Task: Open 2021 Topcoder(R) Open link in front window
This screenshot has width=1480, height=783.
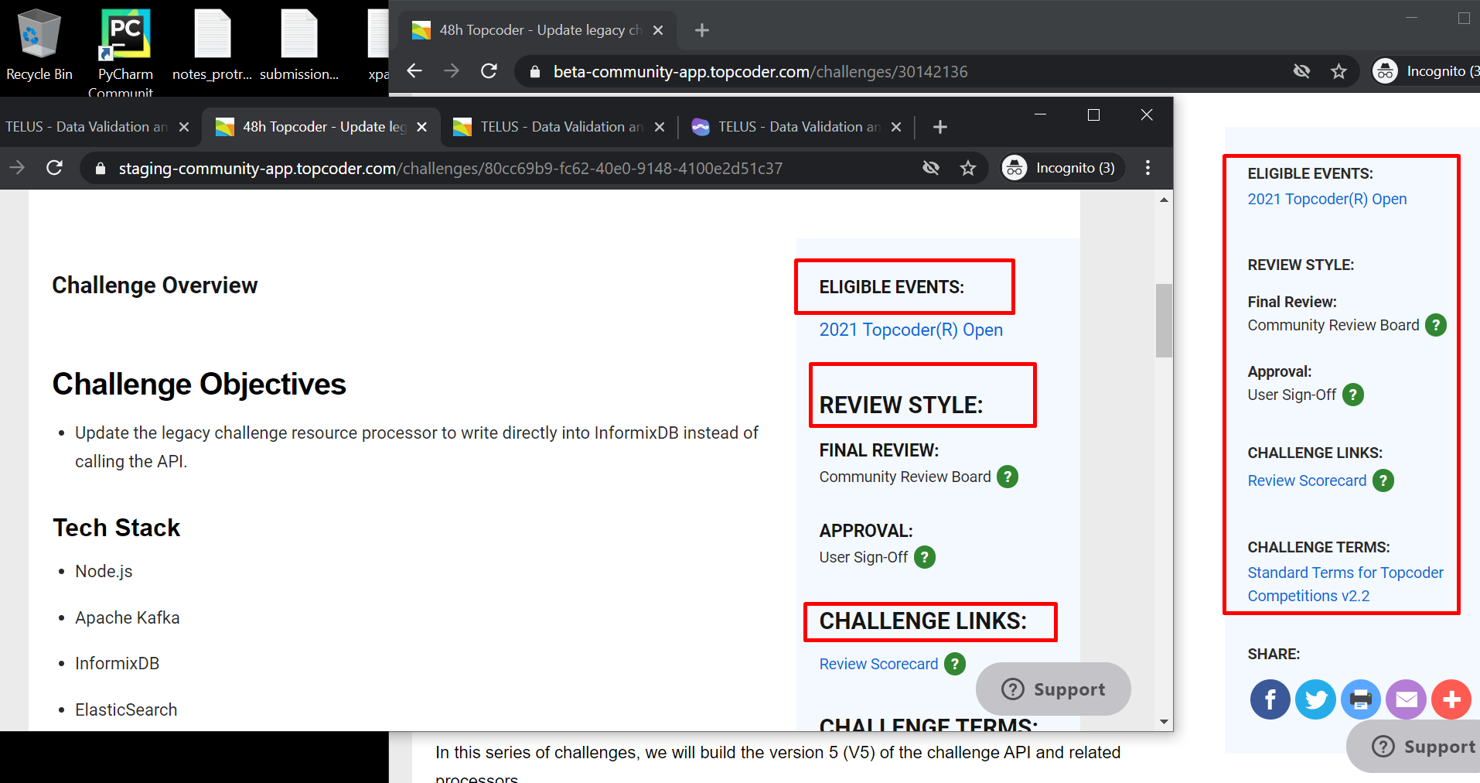Action: coord(911,330)
